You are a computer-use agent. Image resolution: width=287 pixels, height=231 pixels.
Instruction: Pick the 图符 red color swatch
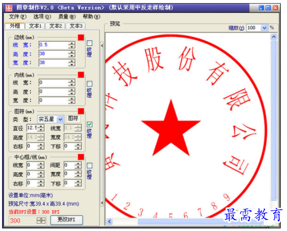[81, 111]
